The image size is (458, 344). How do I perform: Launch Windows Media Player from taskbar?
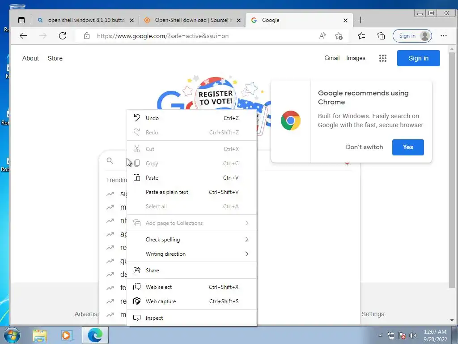tap(67, 335)
